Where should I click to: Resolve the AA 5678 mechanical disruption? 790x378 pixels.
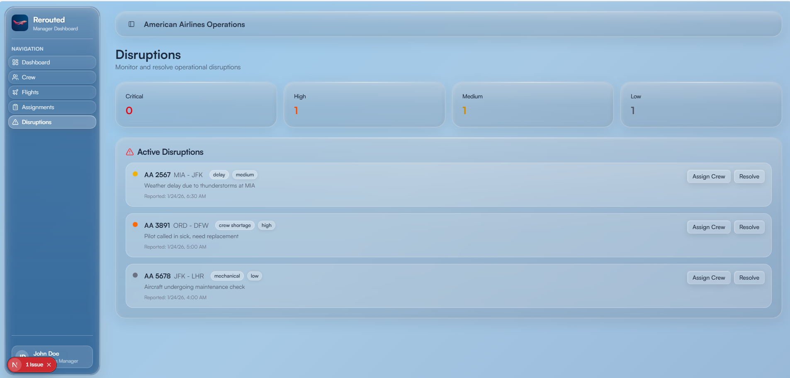(749, 278)
